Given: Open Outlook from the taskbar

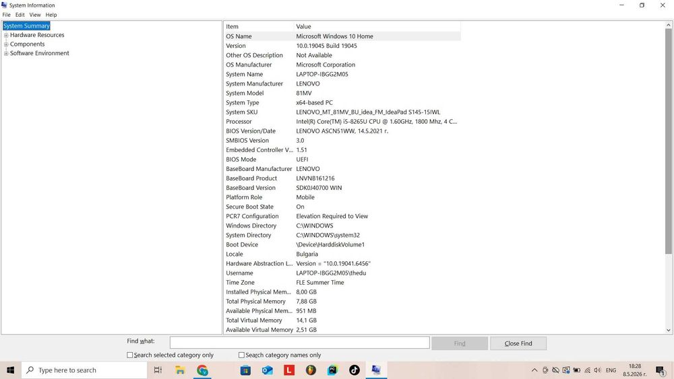Looking at the screenshot, I should tap(268, 370).
